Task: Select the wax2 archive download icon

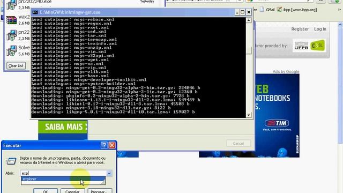Action: click(x=11, y=20)
